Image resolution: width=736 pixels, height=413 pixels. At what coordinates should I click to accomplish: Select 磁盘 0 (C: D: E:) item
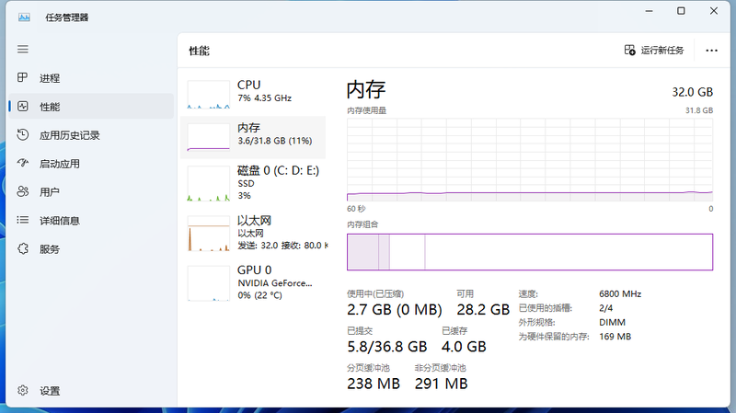253,182
